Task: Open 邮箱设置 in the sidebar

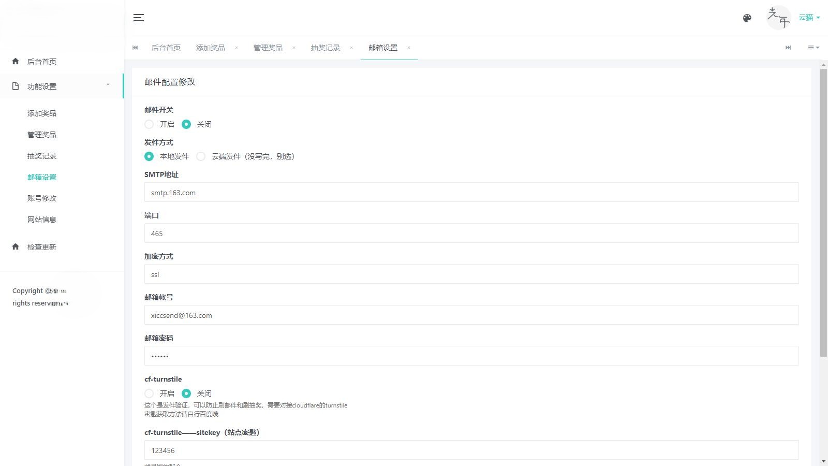Action: [x=42, y=177]
